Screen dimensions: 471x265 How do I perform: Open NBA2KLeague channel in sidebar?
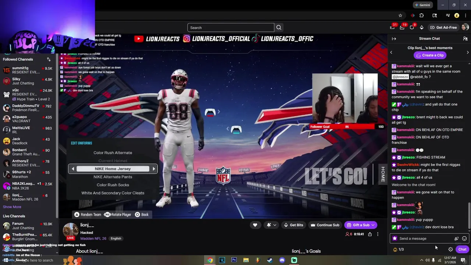28,185
